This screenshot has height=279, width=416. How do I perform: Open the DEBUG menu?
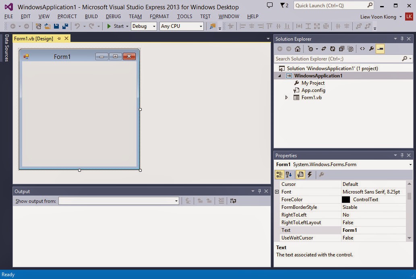tap(113, 17)
